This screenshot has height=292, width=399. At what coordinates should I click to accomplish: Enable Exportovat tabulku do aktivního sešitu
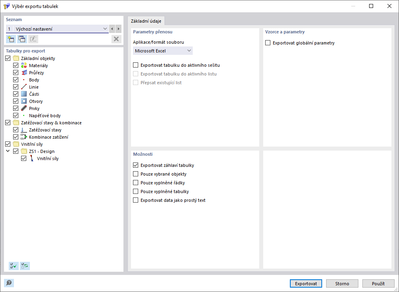coord(136,65)
